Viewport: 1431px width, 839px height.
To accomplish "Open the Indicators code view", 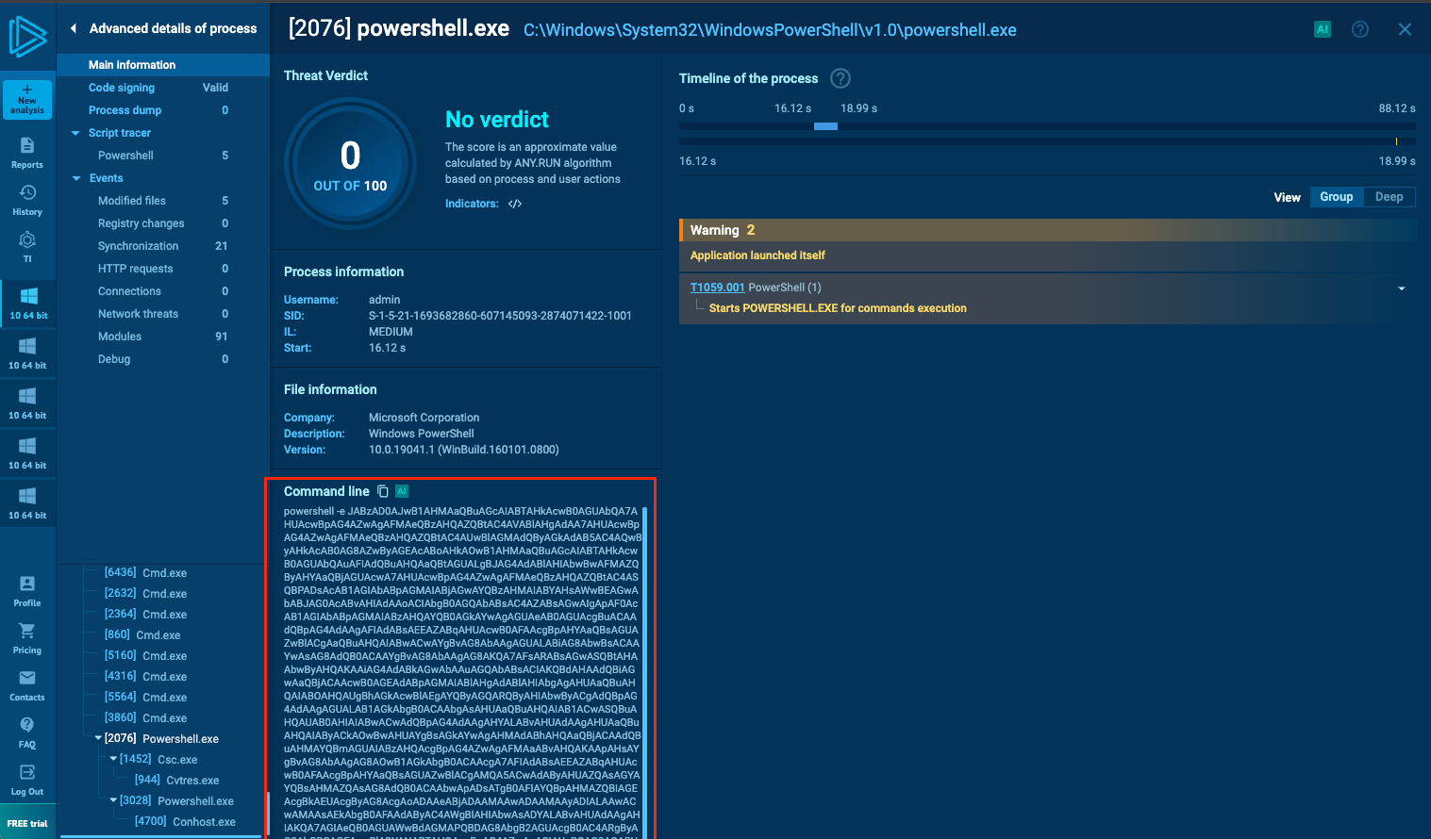I will (x=514, y=203).
